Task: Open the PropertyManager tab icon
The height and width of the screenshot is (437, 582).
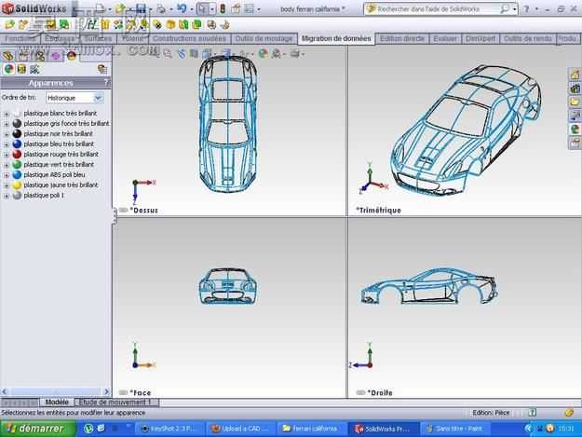Action: [x=23, y=56]
